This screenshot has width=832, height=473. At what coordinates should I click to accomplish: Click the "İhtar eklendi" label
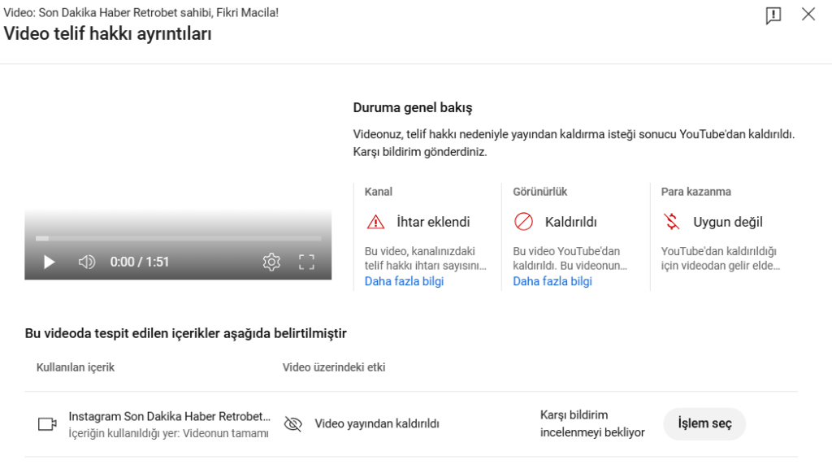(433, 222)
